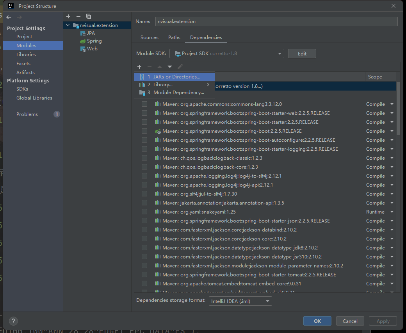
Task: Switch to the Sources tab
Action: tap(149, 37)
